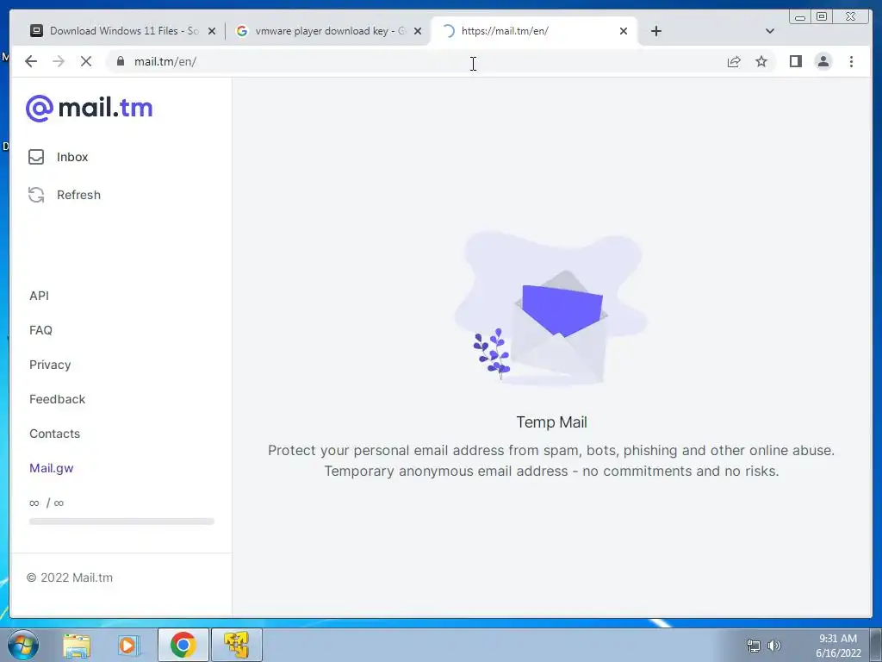882x662 pixels.
Task: Open a new tab with plus button
Action: point(655,31)
